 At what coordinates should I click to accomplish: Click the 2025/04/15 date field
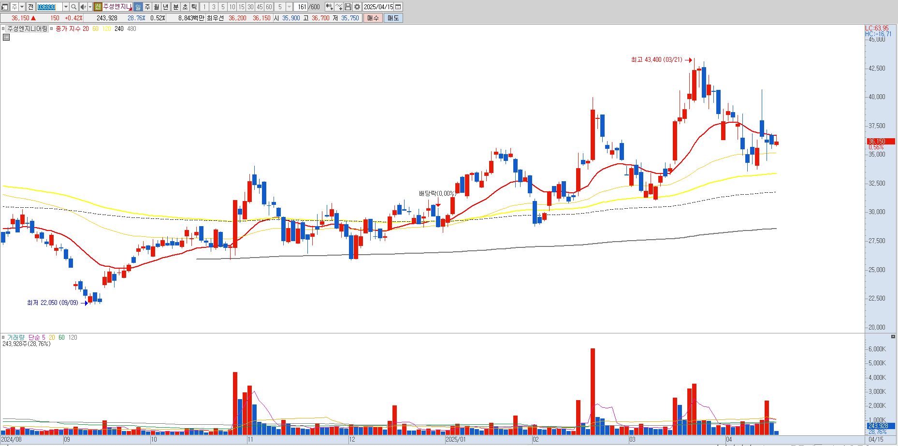pyautogui.click(x=378, y=7)
